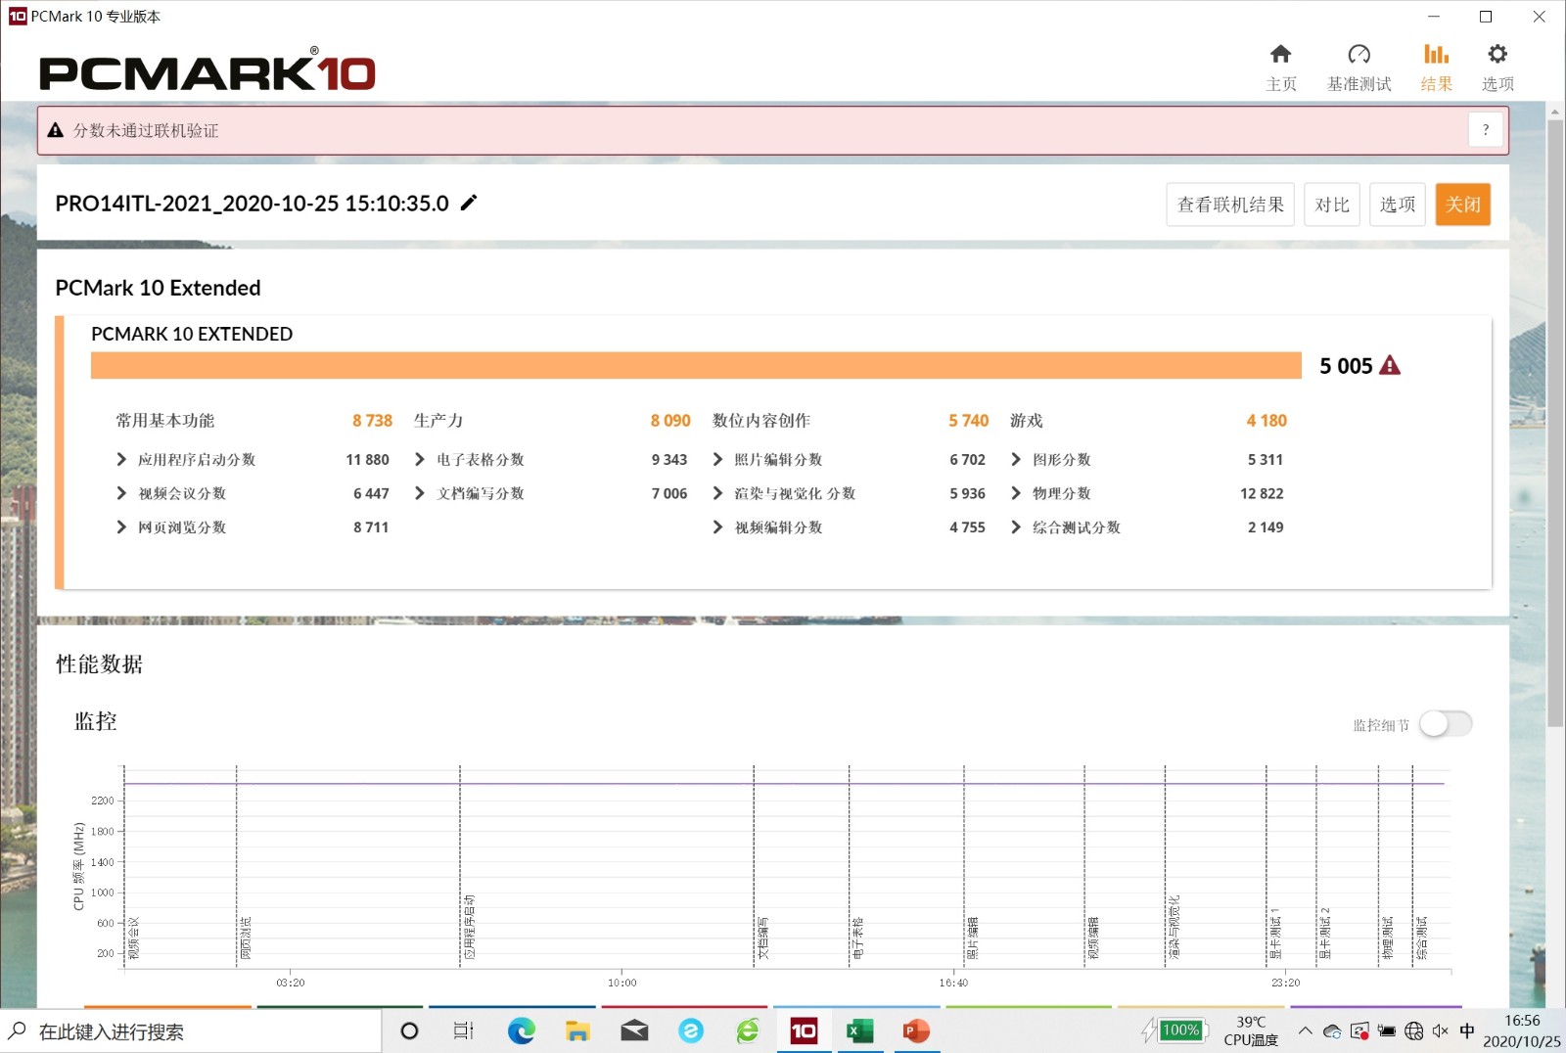
Task: Click the 生产力 score 8 090
Action: point(670,420)
